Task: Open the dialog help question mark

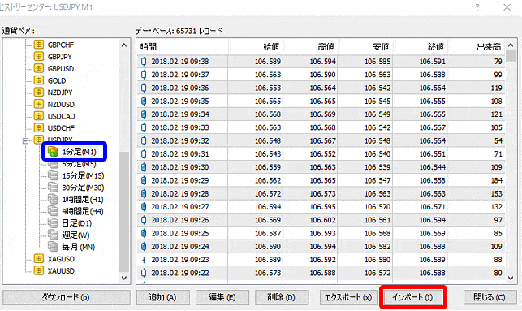Action: 477,7
